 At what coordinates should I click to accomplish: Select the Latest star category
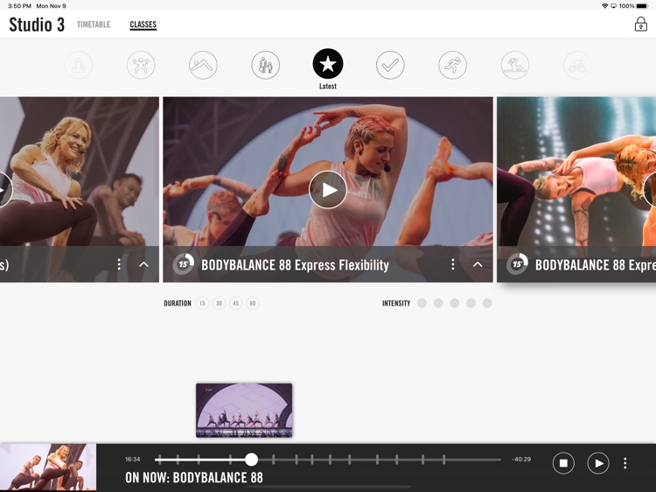click(328, 64)
